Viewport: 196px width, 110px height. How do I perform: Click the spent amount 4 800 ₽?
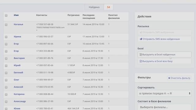click(x=71, y=72)
